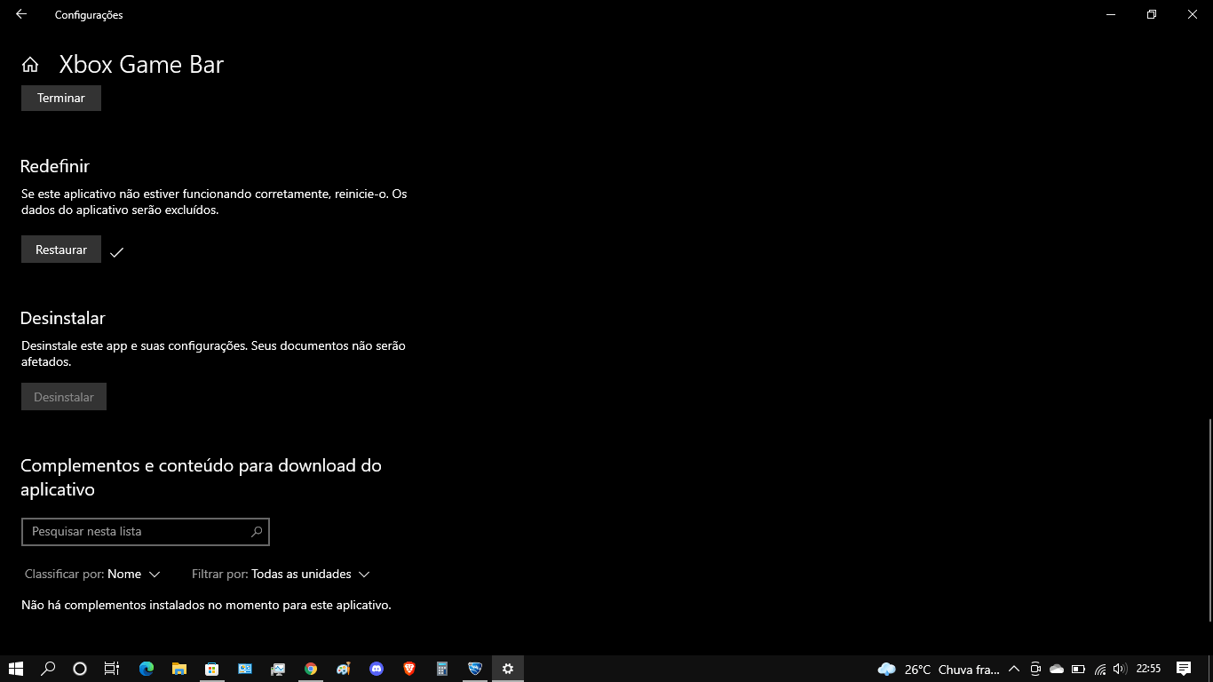The width and height of the screenshot is (1213, 682).
Task: Click the Meet Now camera tray icon
Action: tap(1035, 669)
